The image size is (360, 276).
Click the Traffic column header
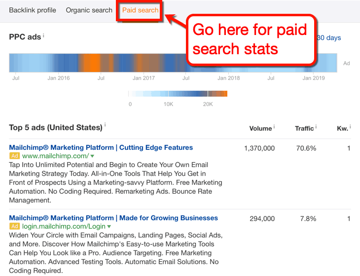pos(304,129)
